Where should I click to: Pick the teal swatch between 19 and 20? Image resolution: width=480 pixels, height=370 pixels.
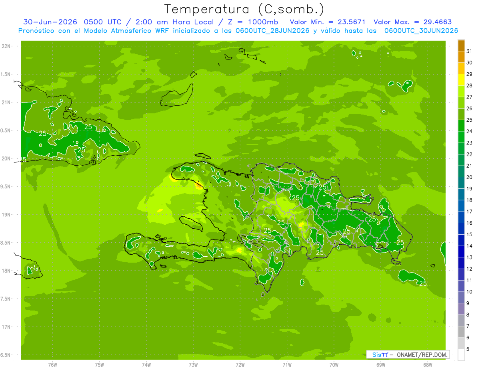click(461, 183)
